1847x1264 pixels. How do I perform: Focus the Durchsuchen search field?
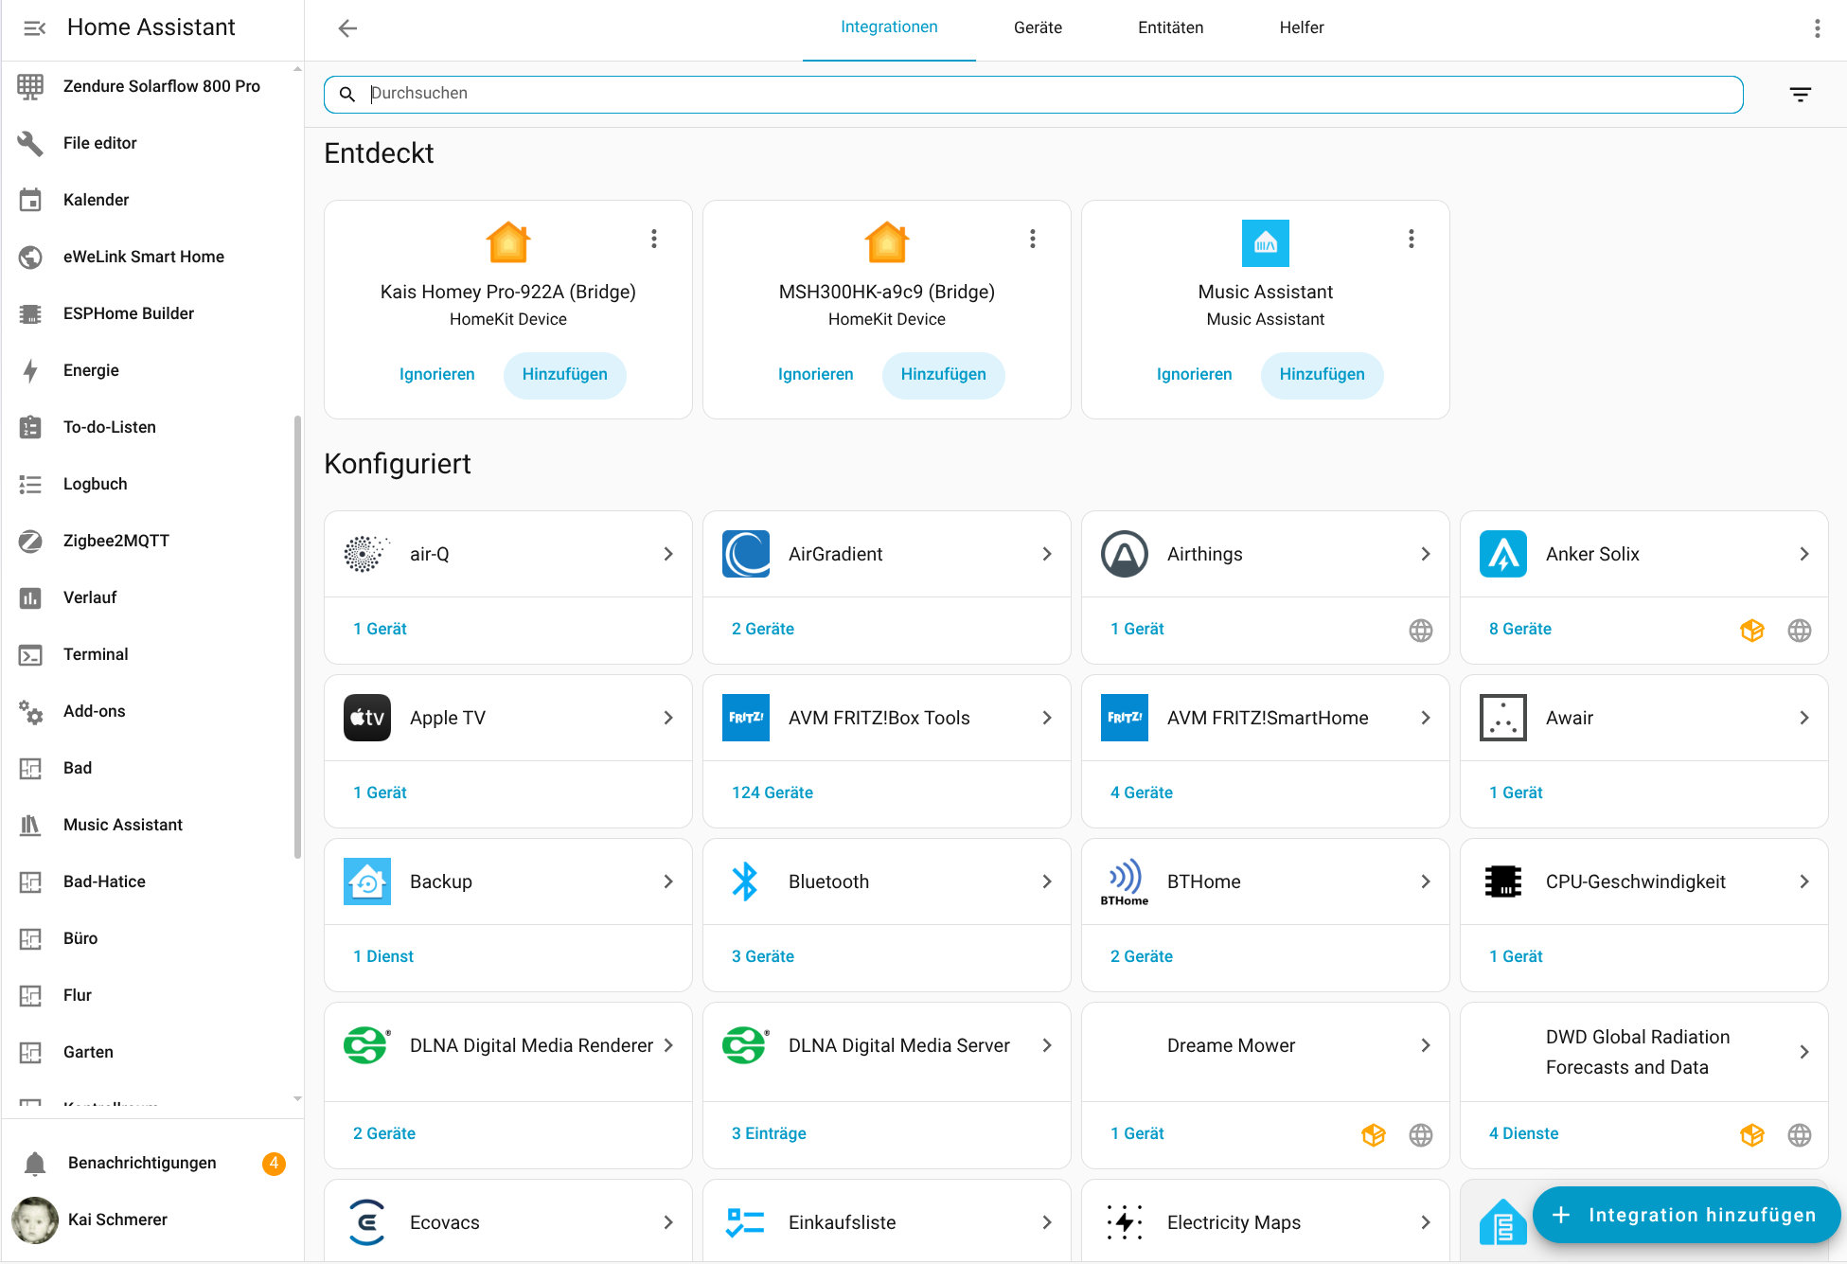[1033, 94]
